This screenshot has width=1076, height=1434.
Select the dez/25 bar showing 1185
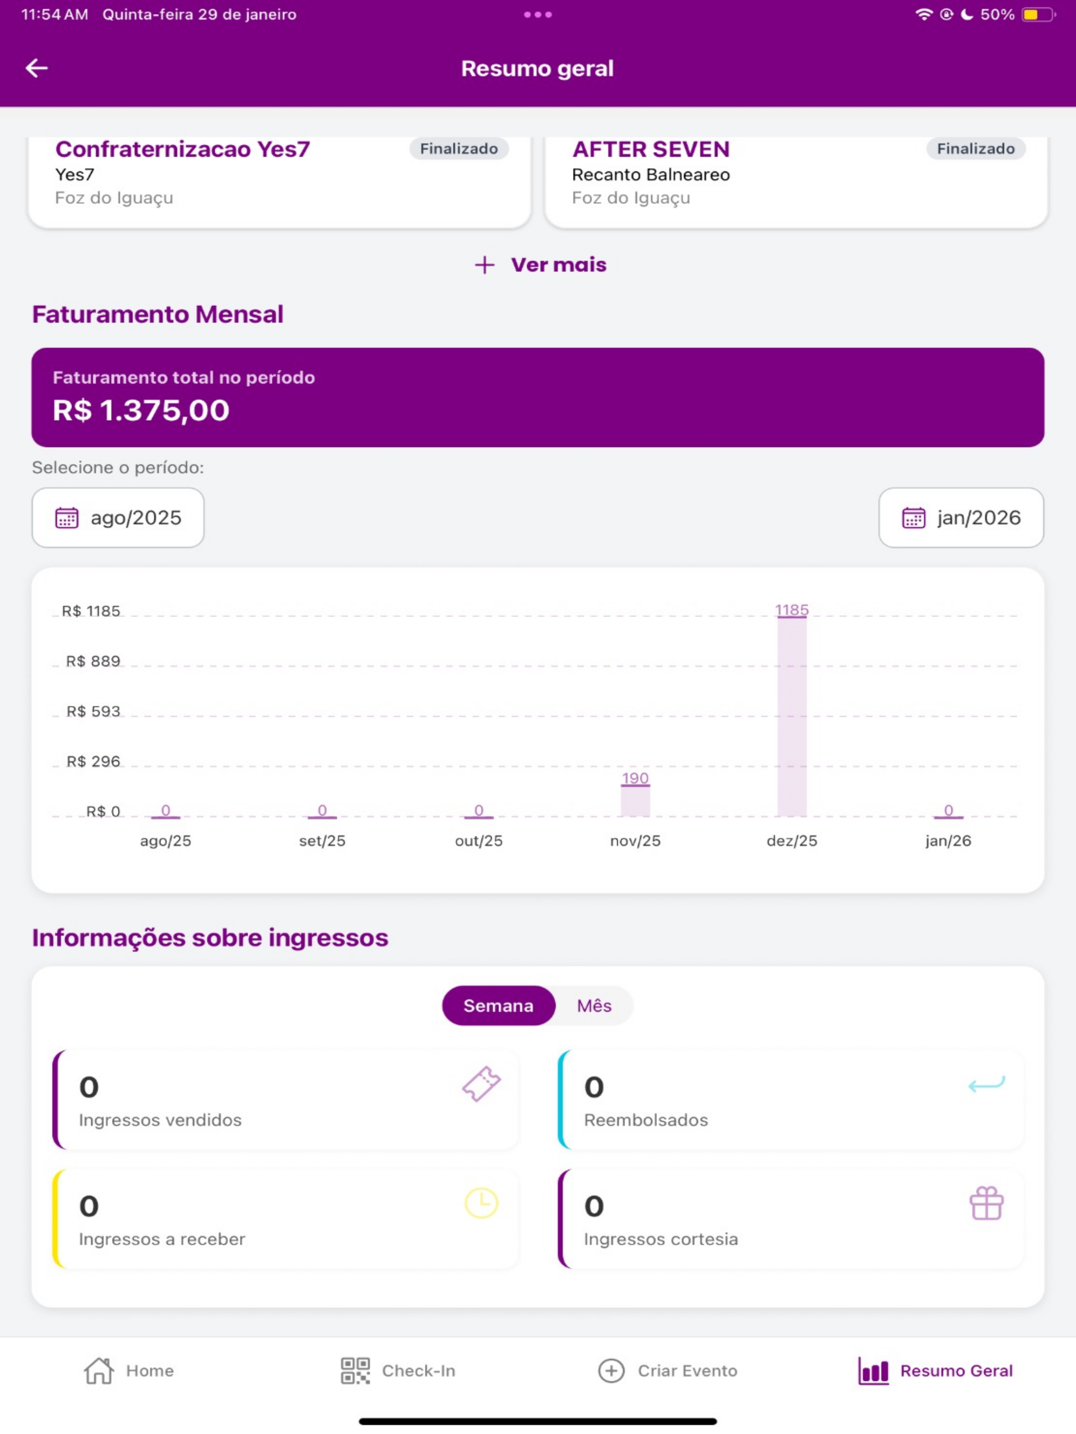point(792,716)
